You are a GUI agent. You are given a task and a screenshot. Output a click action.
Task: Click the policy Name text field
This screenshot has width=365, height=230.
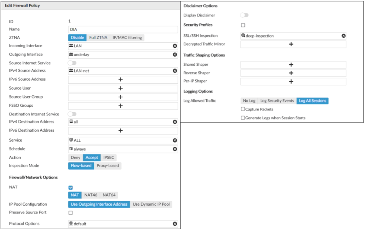click(123, 29)
